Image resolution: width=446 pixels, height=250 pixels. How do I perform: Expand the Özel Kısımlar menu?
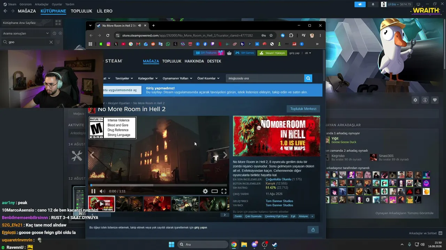tap(208, 78)
